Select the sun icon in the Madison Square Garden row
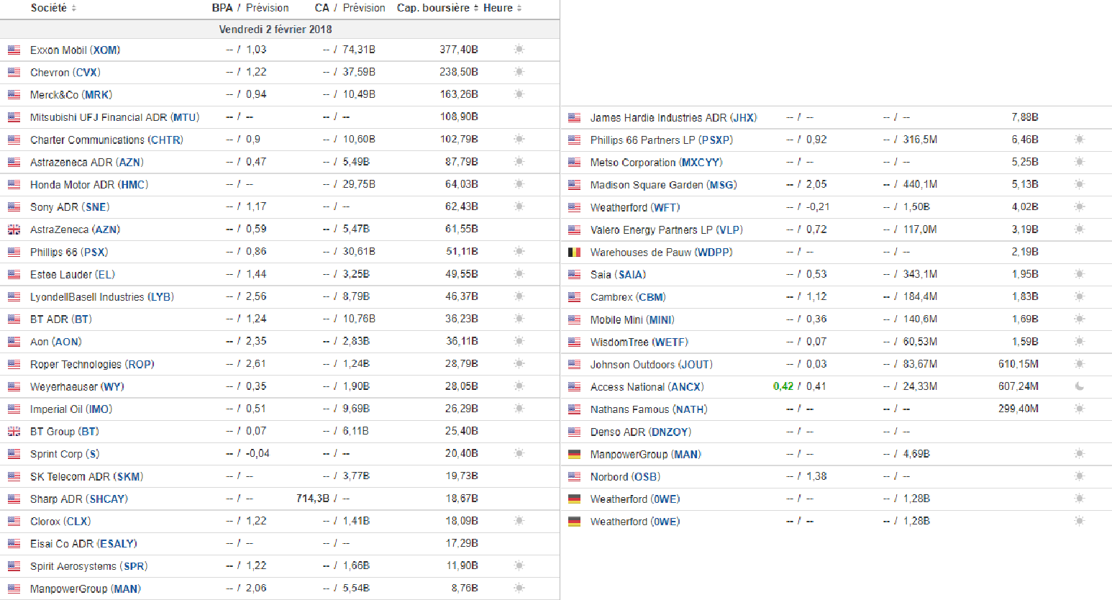Viewport: 1112px width, 600px height. coord(1079,184)
